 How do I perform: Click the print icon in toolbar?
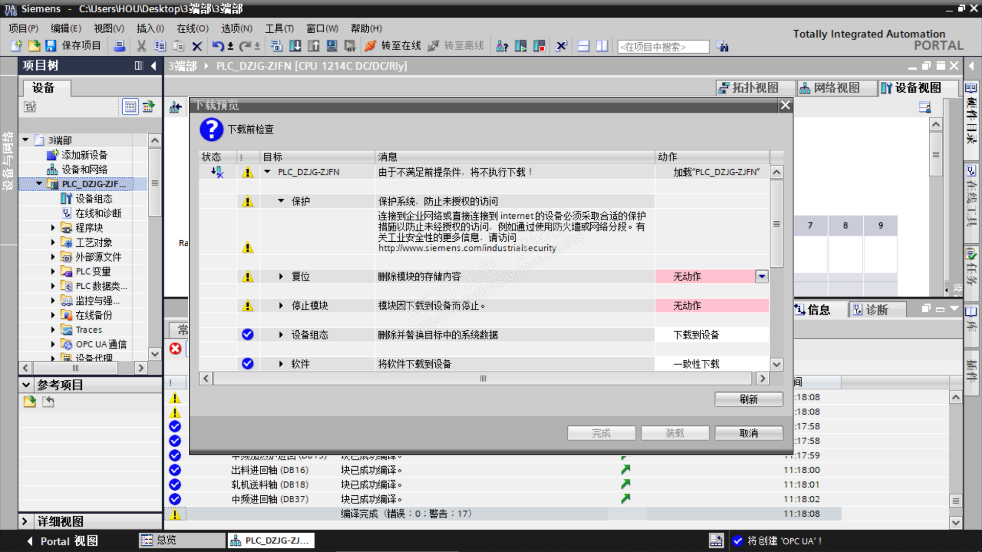(119, 46)
